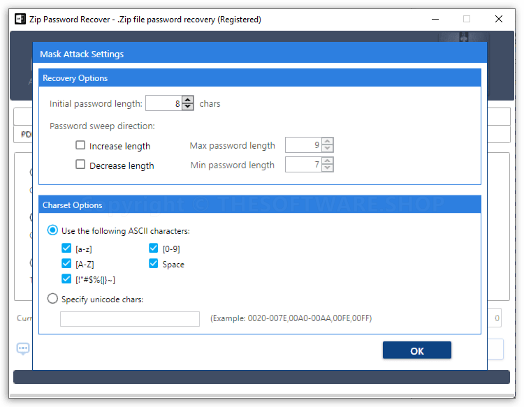
Task: Click the Max password length value box
Action: click(x=303, y=145)
